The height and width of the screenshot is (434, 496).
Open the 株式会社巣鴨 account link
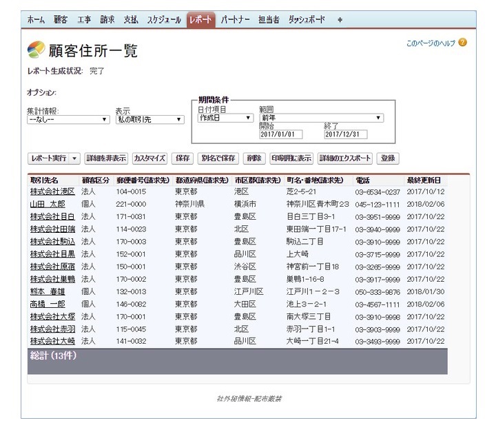52,279
